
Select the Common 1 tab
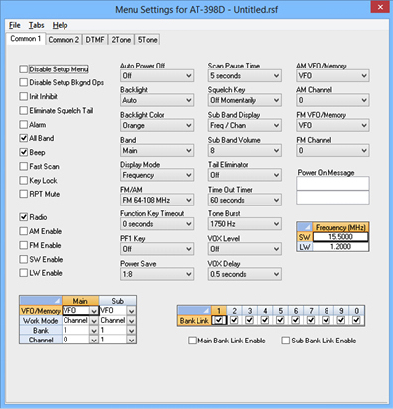tap(26, 39)
